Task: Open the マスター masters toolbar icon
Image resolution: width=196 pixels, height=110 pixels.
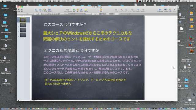Action: [50, 10]
